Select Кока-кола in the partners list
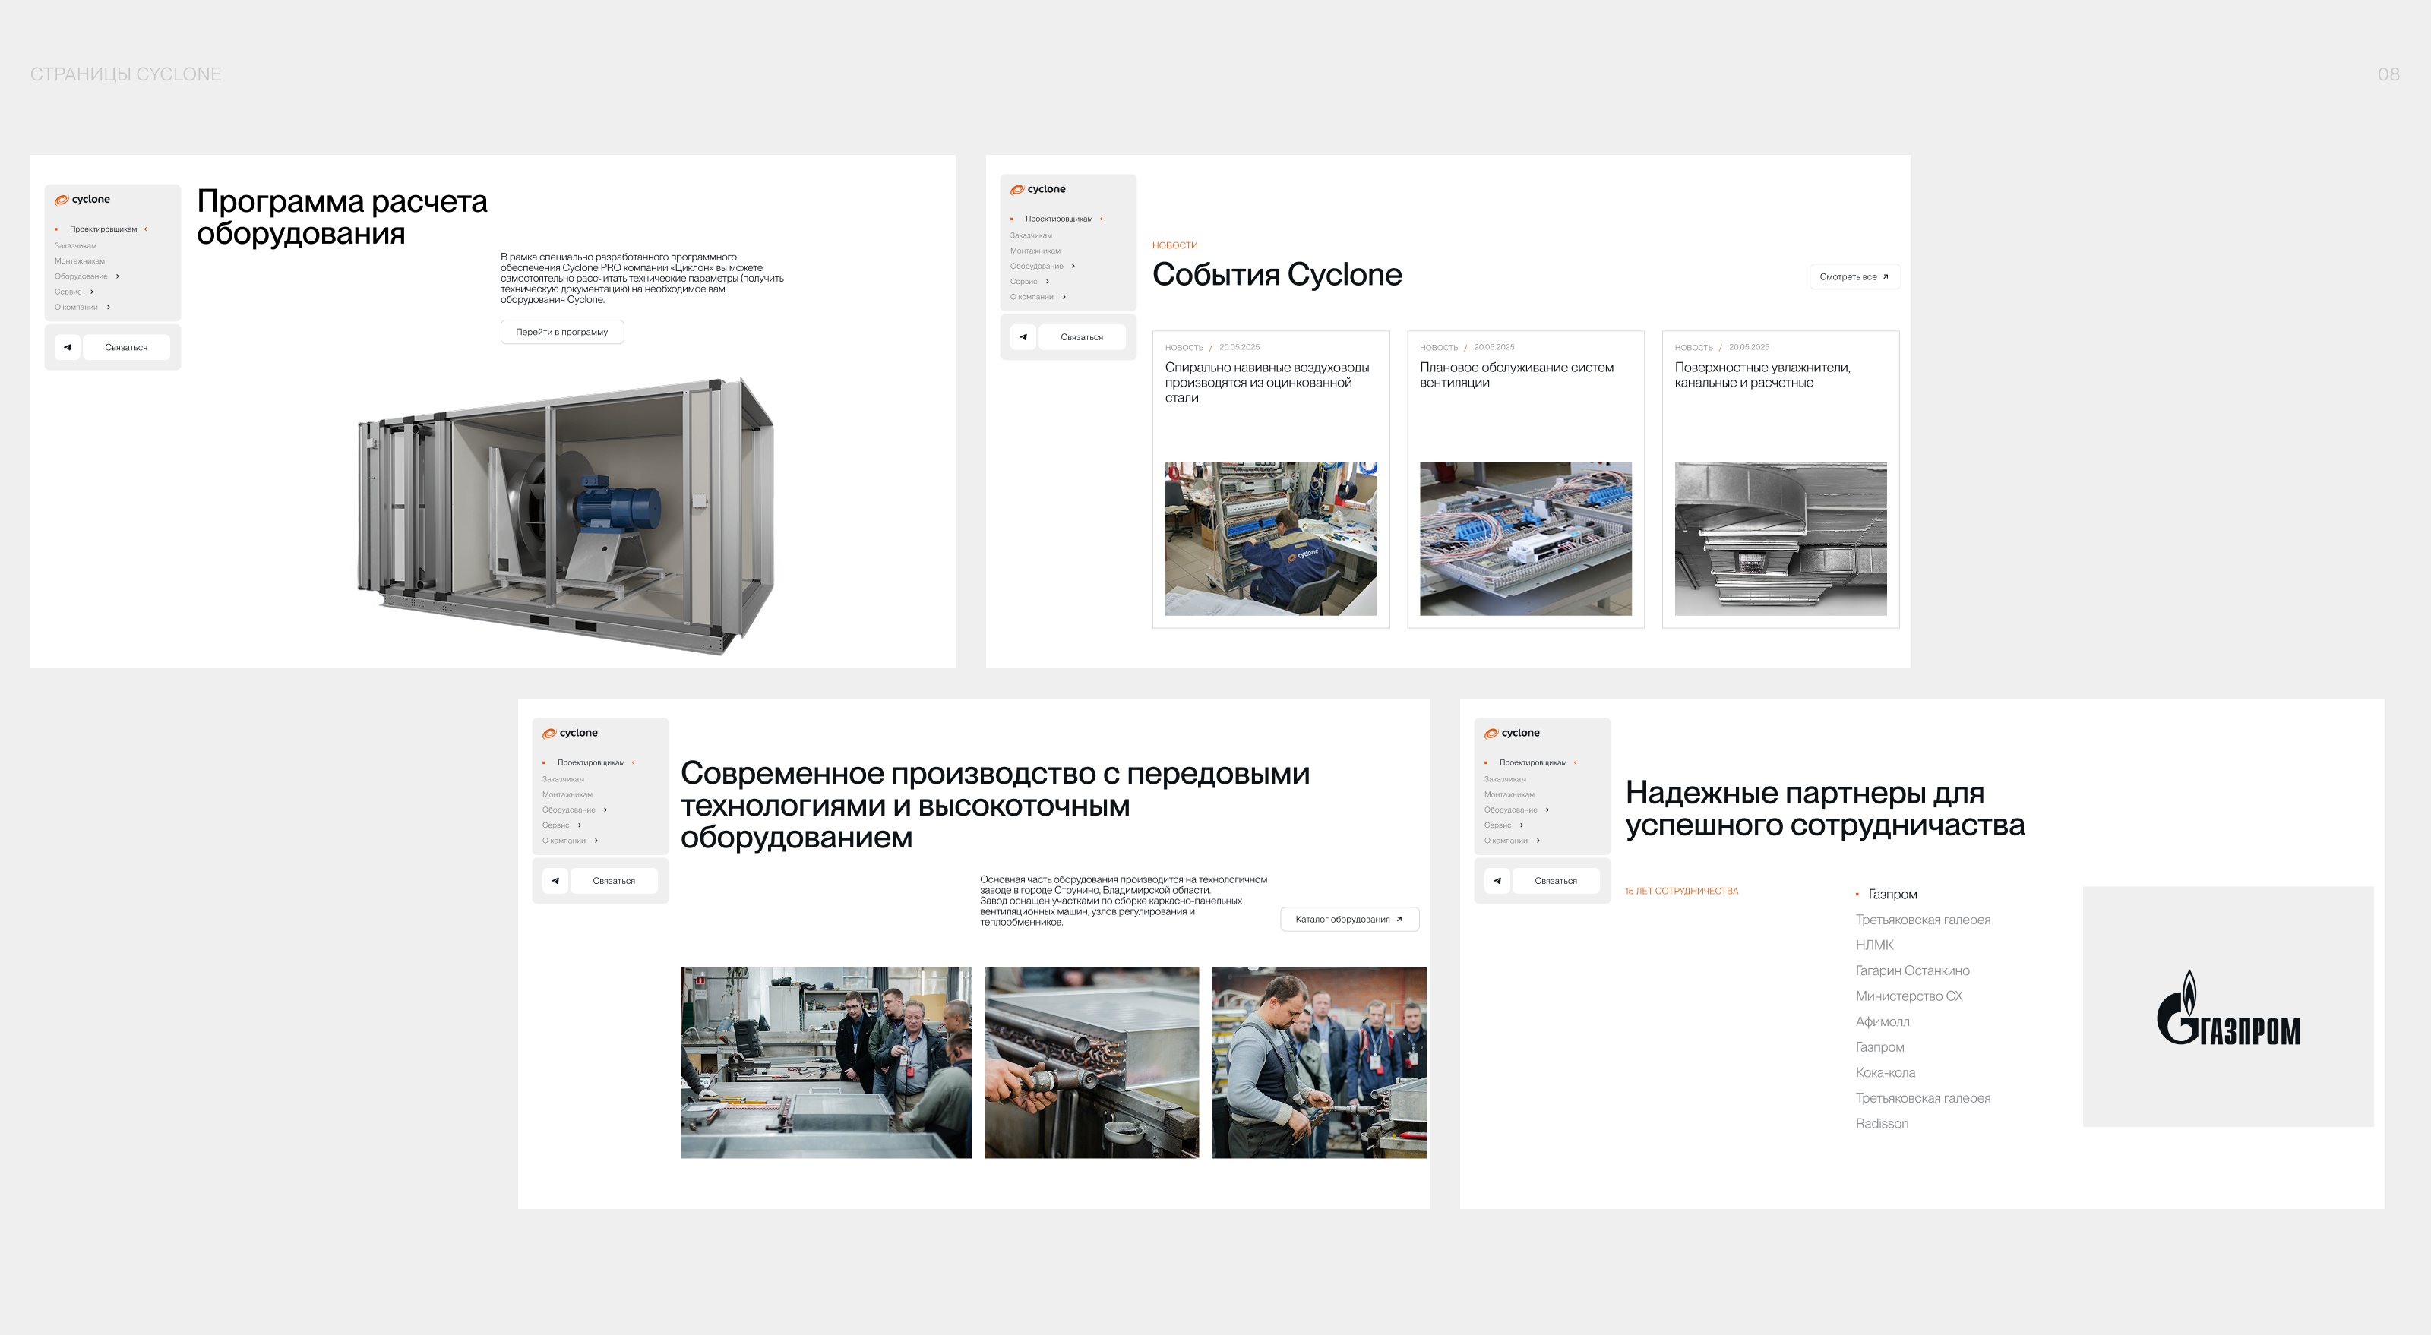Image resolution: width=2431 pixels, height=1335 pixels. (1885, 1073)
